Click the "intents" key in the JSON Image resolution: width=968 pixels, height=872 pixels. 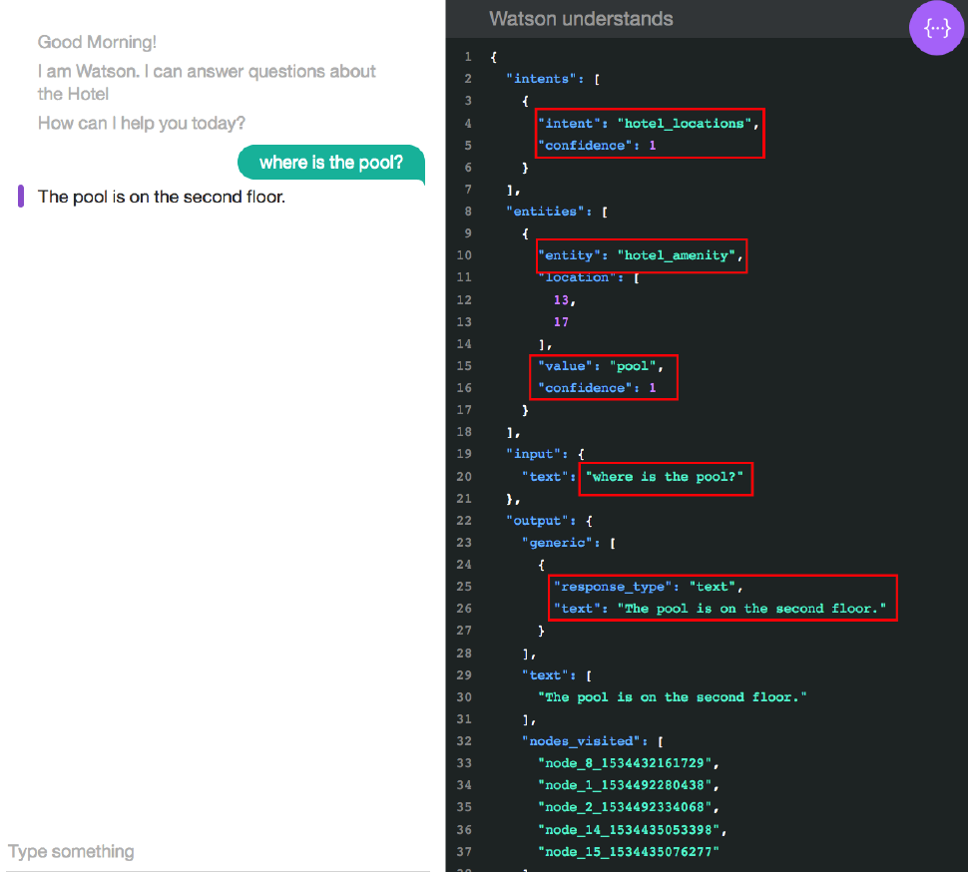[542, 79]
